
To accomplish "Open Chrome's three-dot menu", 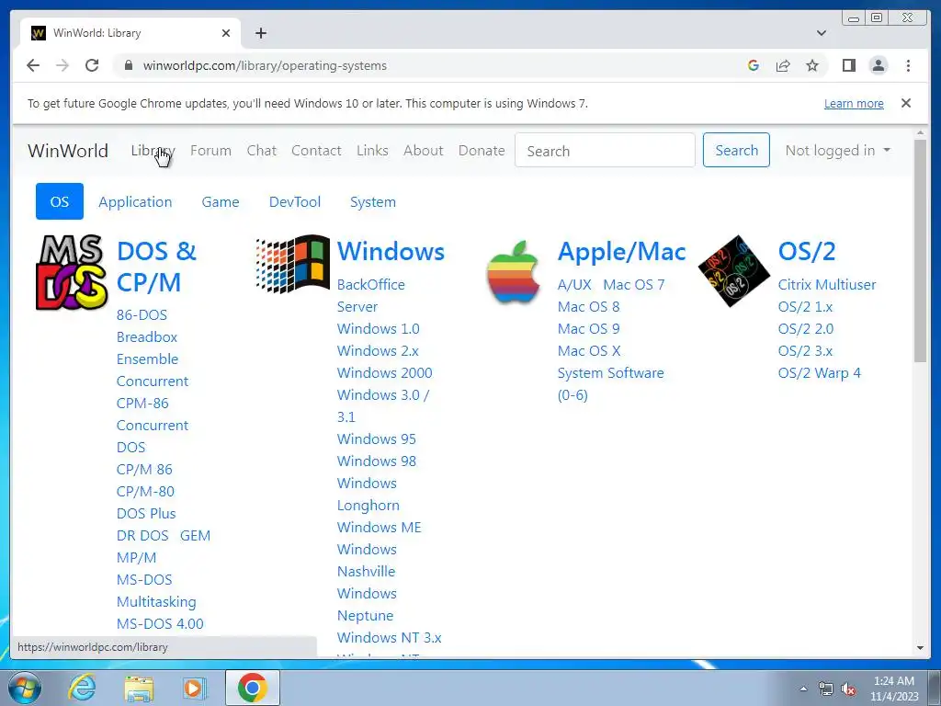I will point(908,65).
